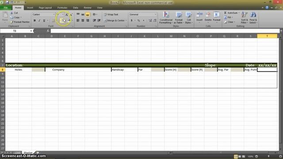This screenshot has width=283, height=159.
Task: Open the Fill dropdown
Action: coord(228,17)
